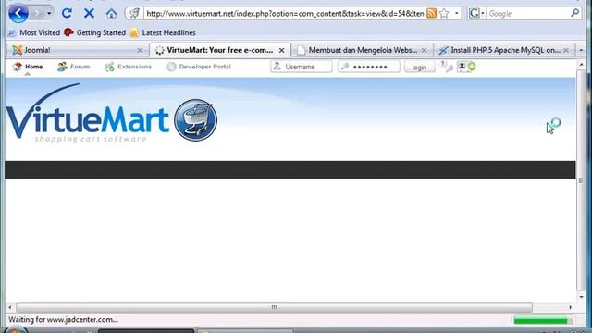The image size is (592, 333).
Task: Open the list all tabs dropdown
Action: click(581, 50)
